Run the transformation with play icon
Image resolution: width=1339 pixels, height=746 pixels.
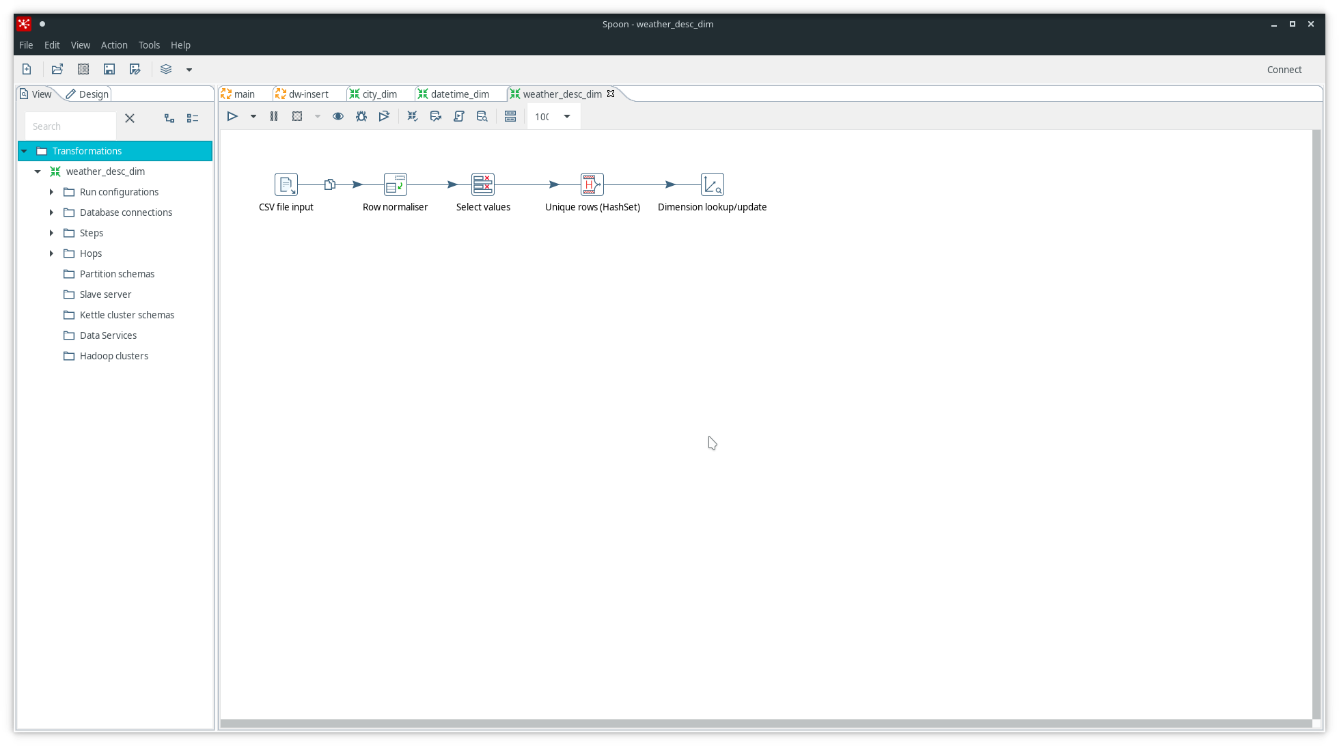click(x=232, y=116)
